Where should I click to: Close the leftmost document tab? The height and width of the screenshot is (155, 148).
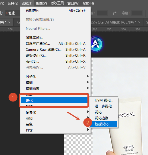coord(9,23)
